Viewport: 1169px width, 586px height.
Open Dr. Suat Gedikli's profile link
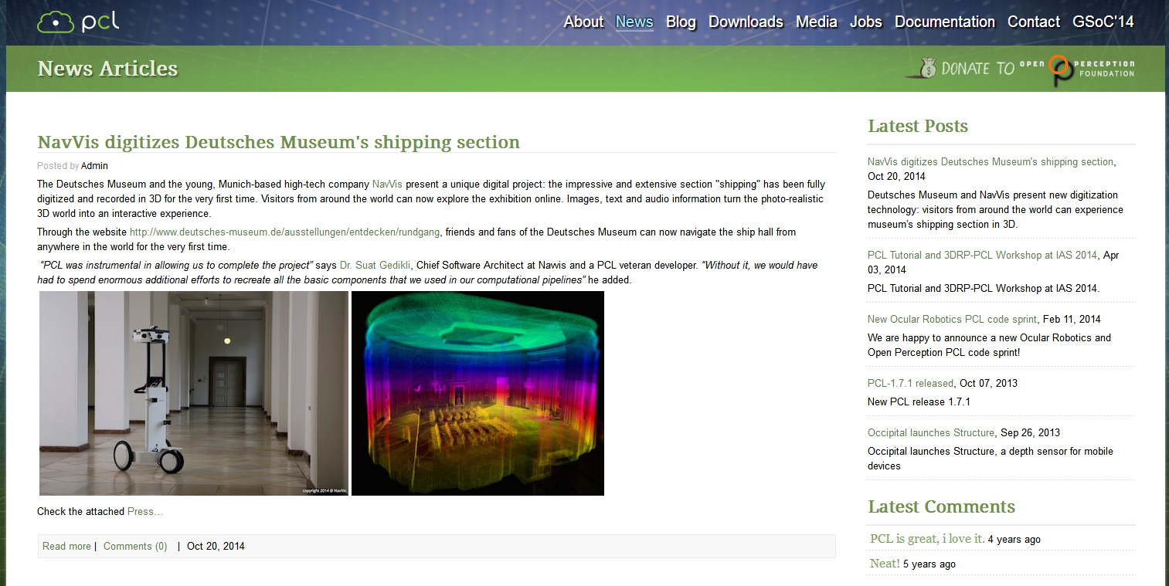click(375, 265)
